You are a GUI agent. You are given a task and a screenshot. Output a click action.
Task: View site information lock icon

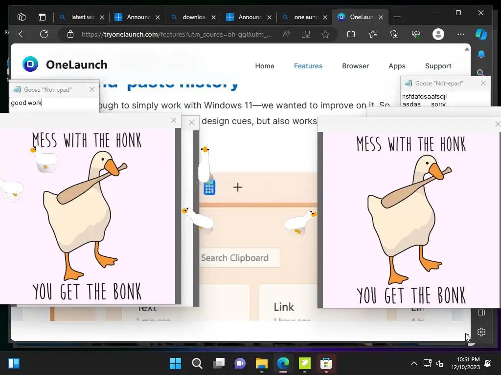coord(70,34)
